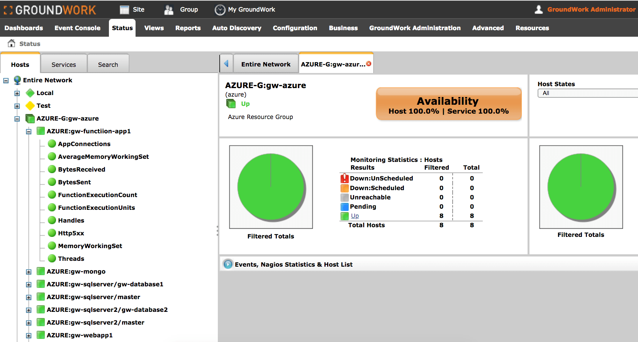Open the Configuration menu
Viewport: 638px width, 342px height.
pos(295,28)
